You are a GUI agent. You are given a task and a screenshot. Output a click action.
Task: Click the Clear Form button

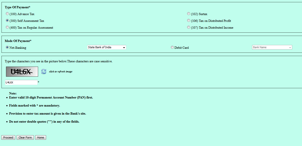[x=25, y=137]
